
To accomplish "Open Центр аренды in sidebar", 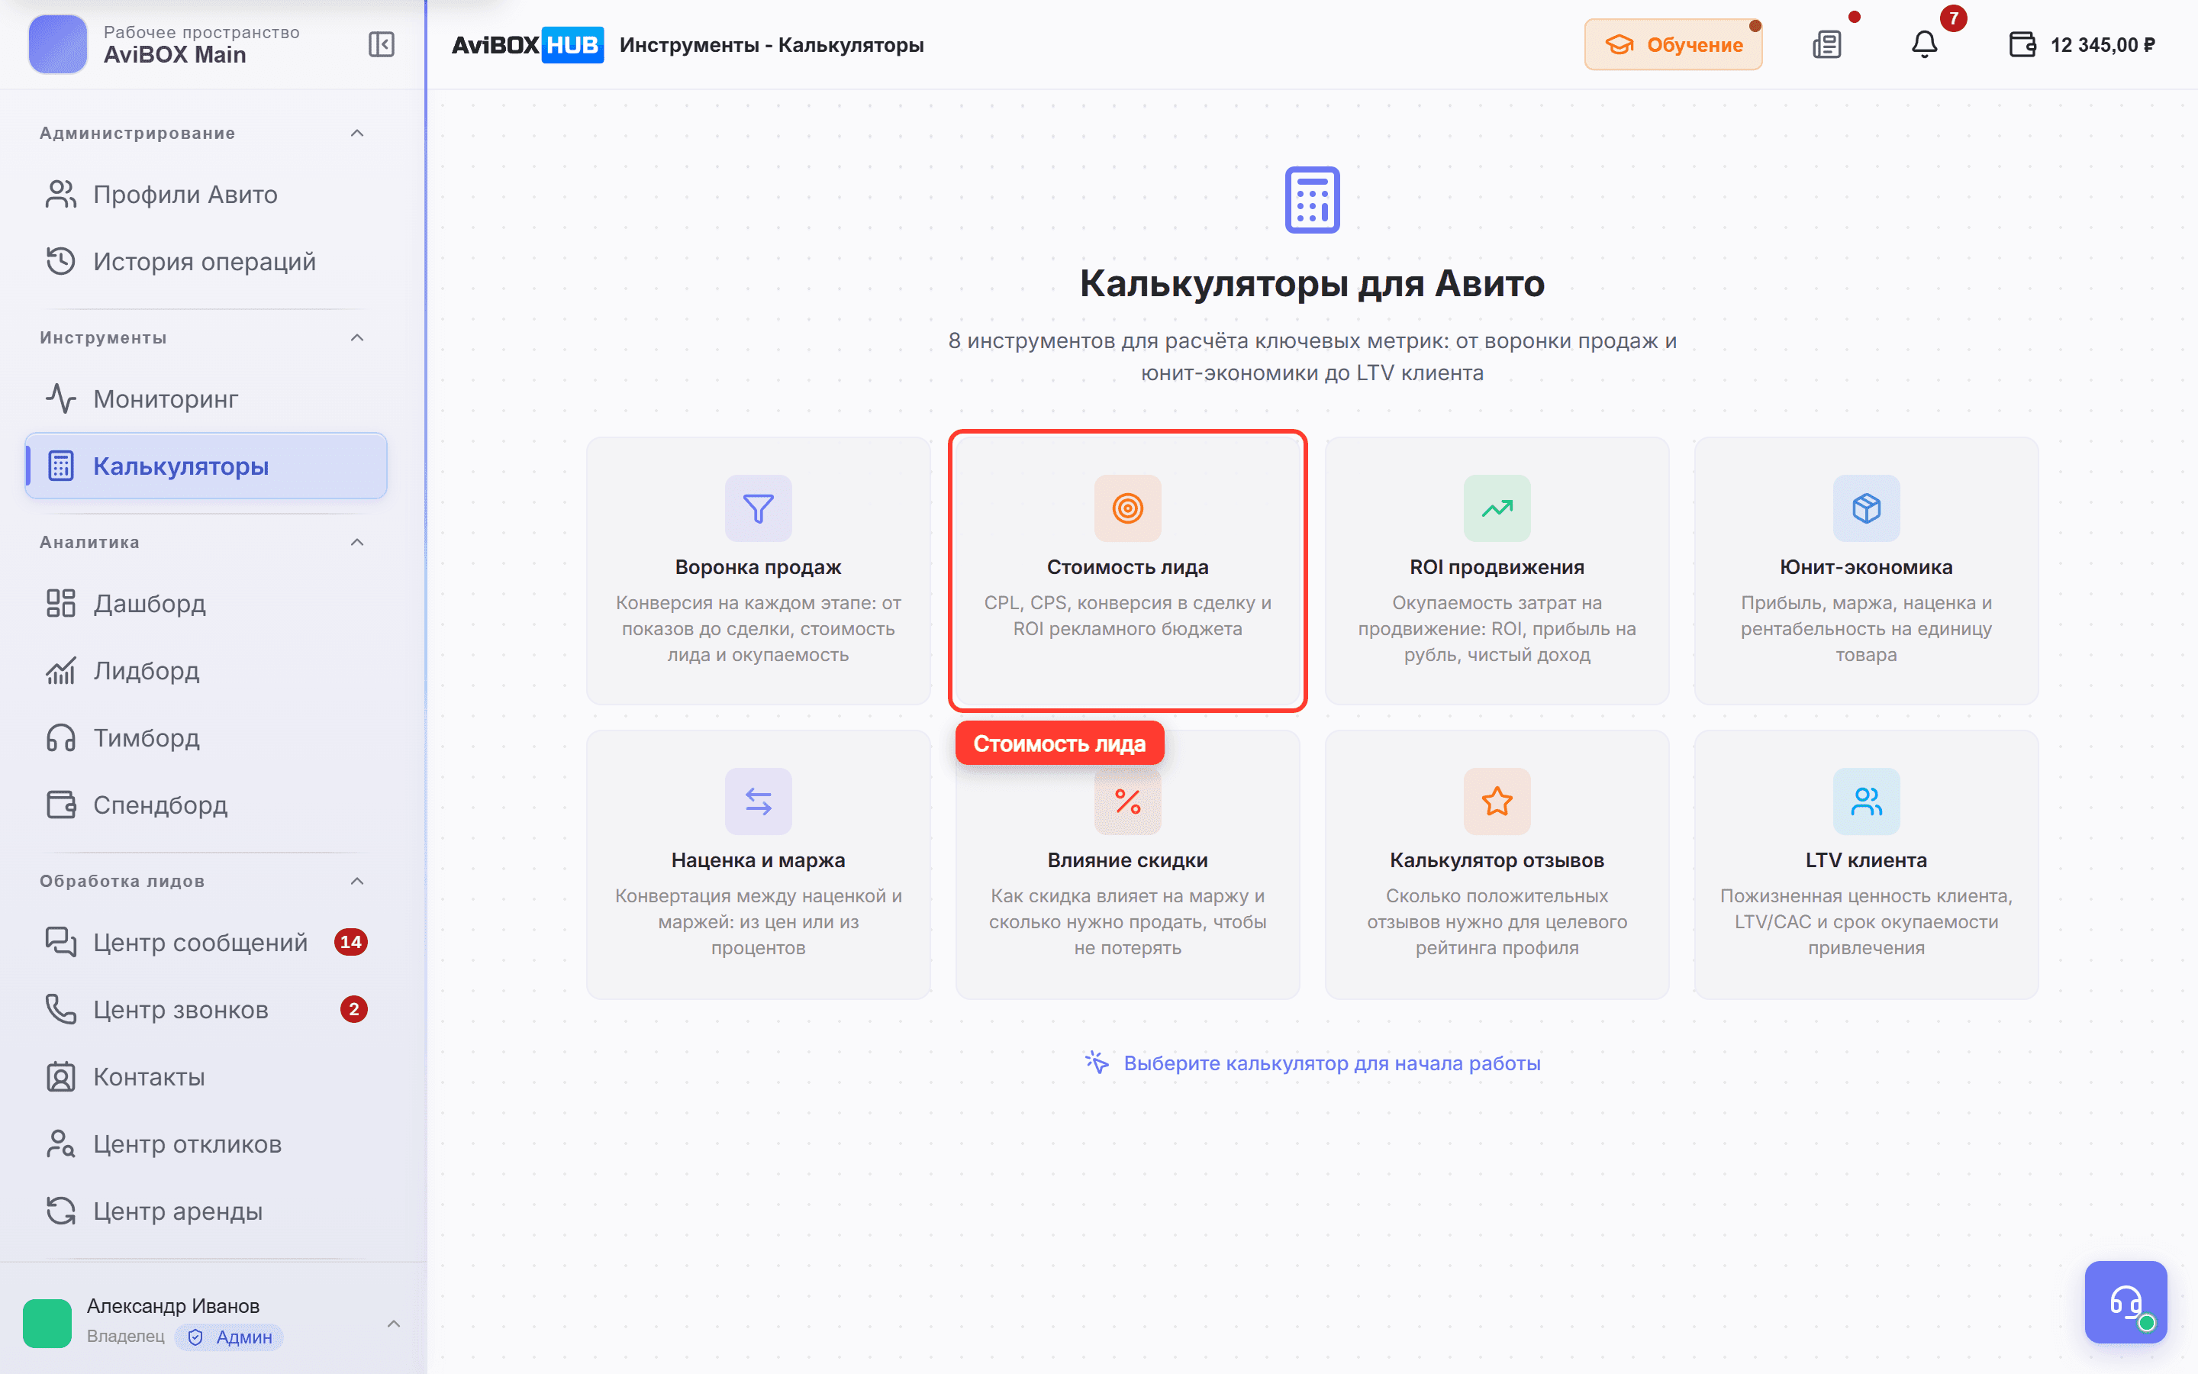I will [206, 1211].
